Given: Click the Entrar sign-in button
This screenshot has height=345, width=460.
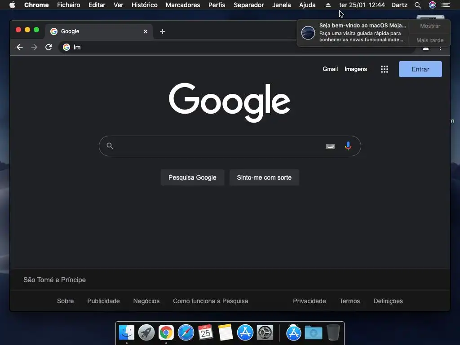Looking at the screenshot, I should [x=420, y=69].
